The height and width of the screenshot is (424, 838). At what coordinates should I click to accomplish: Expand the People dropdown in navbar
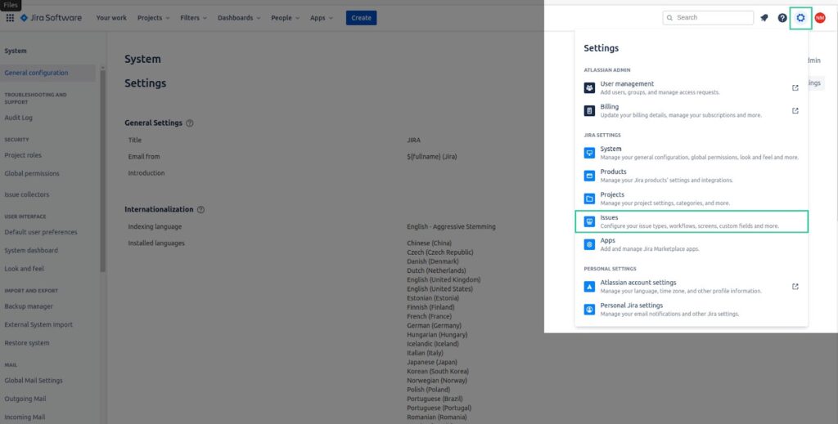click(x=285, y=18)
